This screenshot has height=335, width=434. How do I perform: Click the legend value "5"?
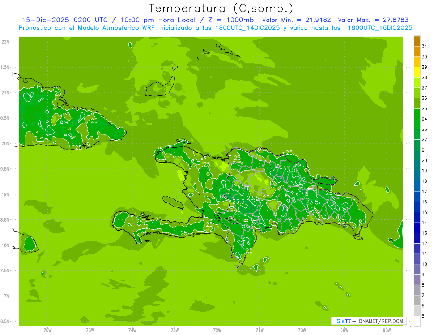pyautogui.click(x=423, y=316)
